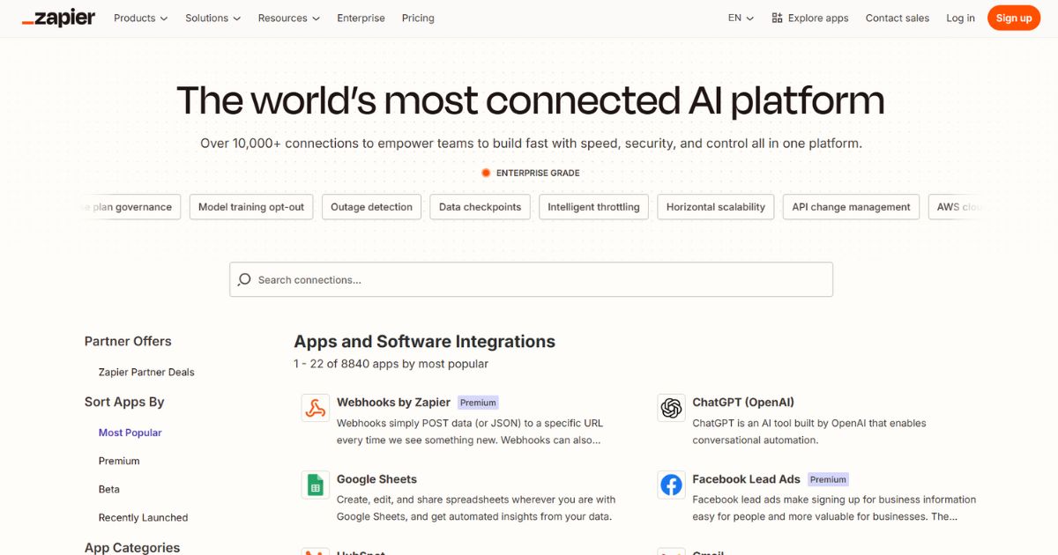The image size is (1058, 555).
Task: Sort apps by Premium
Action: click(119, 461)
